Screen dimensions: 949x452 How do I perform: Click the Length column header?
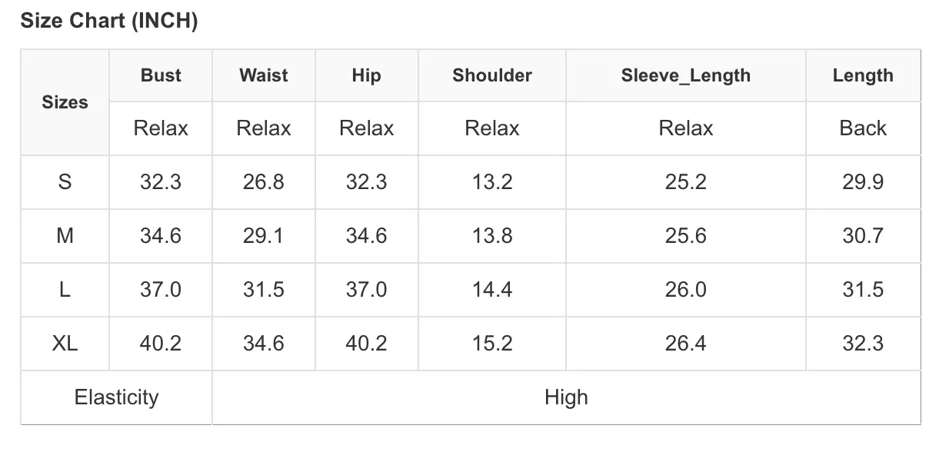863,75
